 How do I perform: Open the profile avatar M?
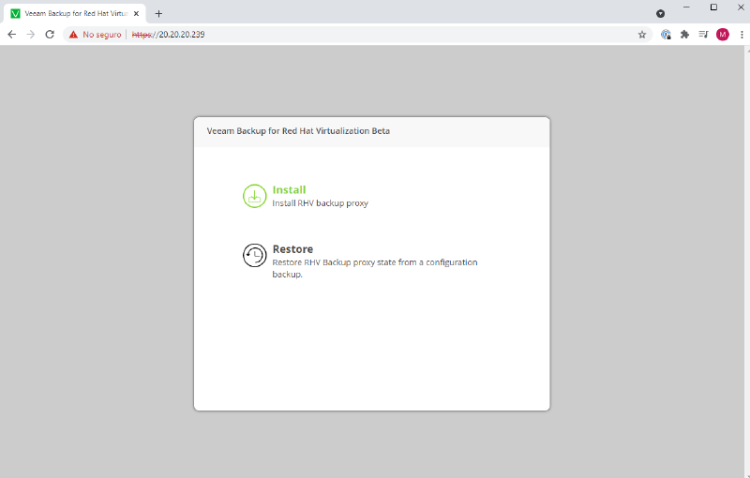pos(722,35)
